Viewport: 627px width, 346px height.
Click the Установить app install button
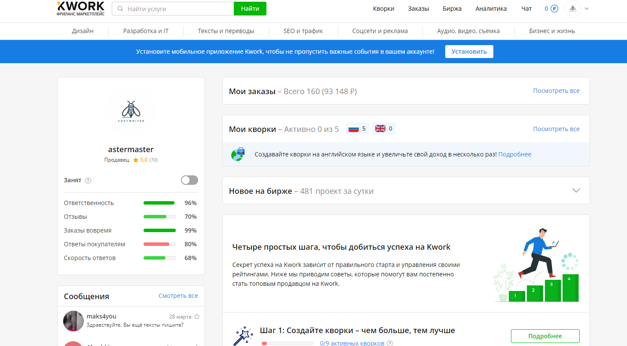tap(469, 52)
